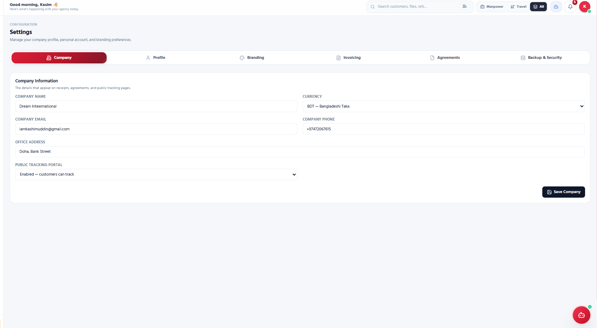Open the red chatbot floating button
The height and width of the screenshot is (328, 597).
tap(582, 315)
